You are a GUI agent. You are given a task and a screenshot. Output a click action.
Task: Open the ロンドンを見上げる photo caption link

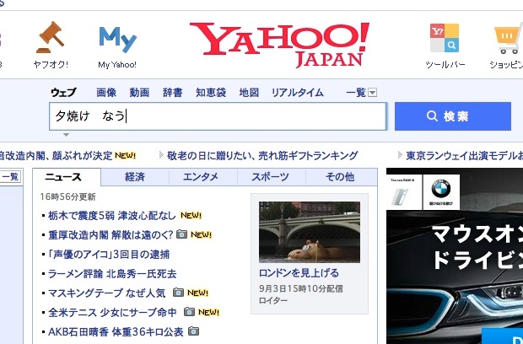coord(299,273)
